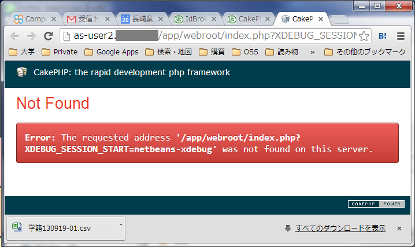Close the Gmail 受信トレイ tab

point(107,19)
